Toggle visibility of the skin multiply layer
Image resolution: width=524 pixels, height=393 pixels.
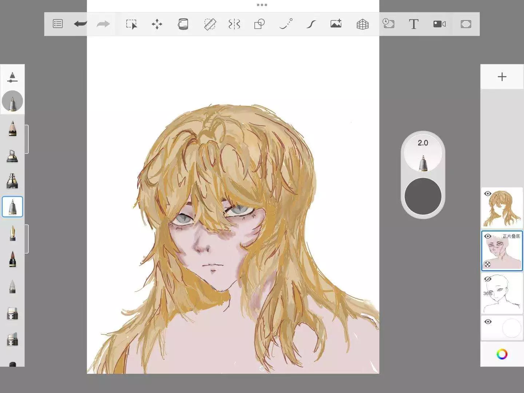point(488,236)
